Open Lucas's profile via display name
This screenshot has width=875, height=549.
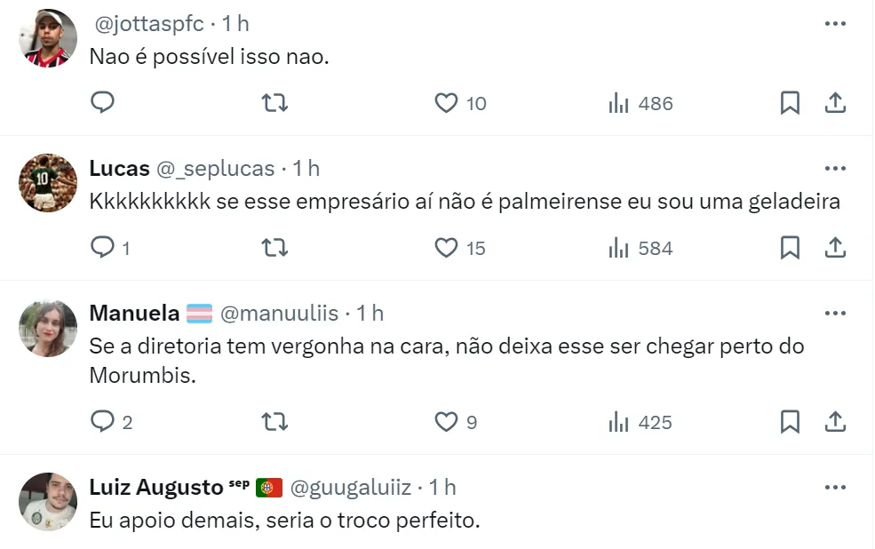119,168
